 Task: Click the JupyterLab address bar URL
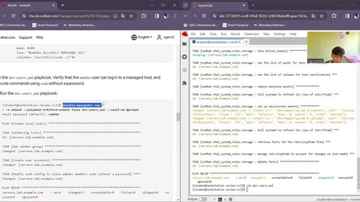[264, 16]
